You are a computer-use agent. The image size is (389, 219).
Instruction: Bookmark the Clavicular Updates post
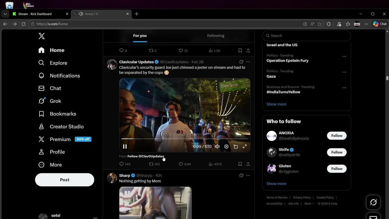click(x=240, y=164)
